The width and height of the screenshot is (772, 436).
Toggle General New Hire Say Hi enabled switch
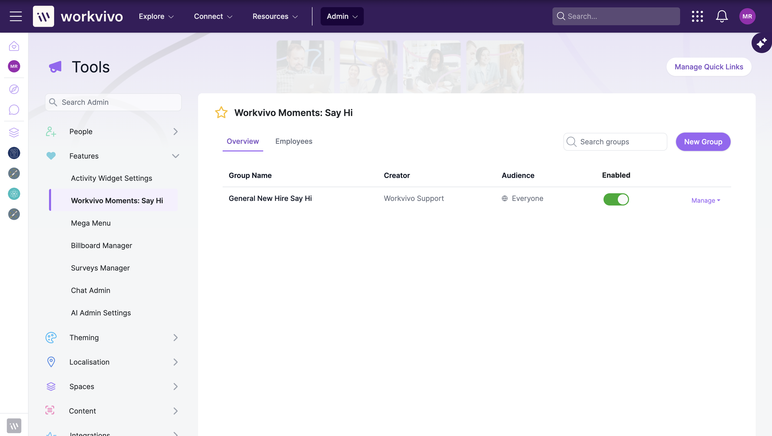[x=616, y=199]
